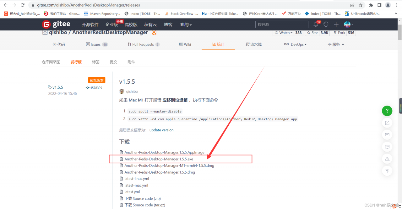This screenshot has height=209, width=402.
Task: Open the 我的 dropdown in Gitee nav
Action: [x=186, y=24]
